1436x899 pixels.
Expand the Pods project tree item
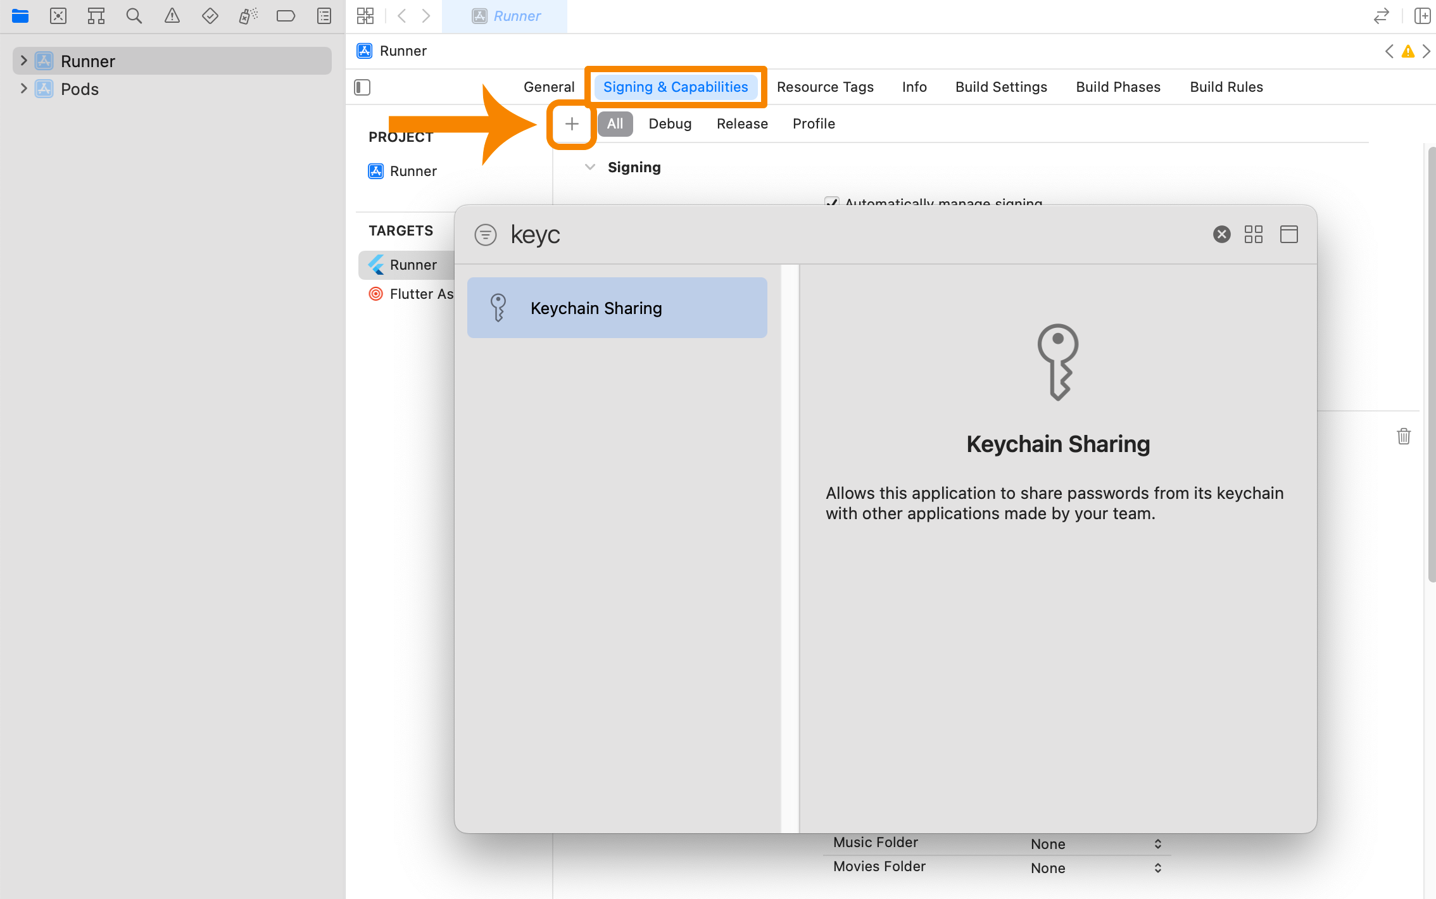tap(23, 89)
